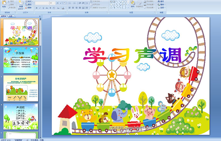Image resolution: width=221 pixels, height=141 pixels.
Task: Toggle bold formatting
Action: (37, 8)
